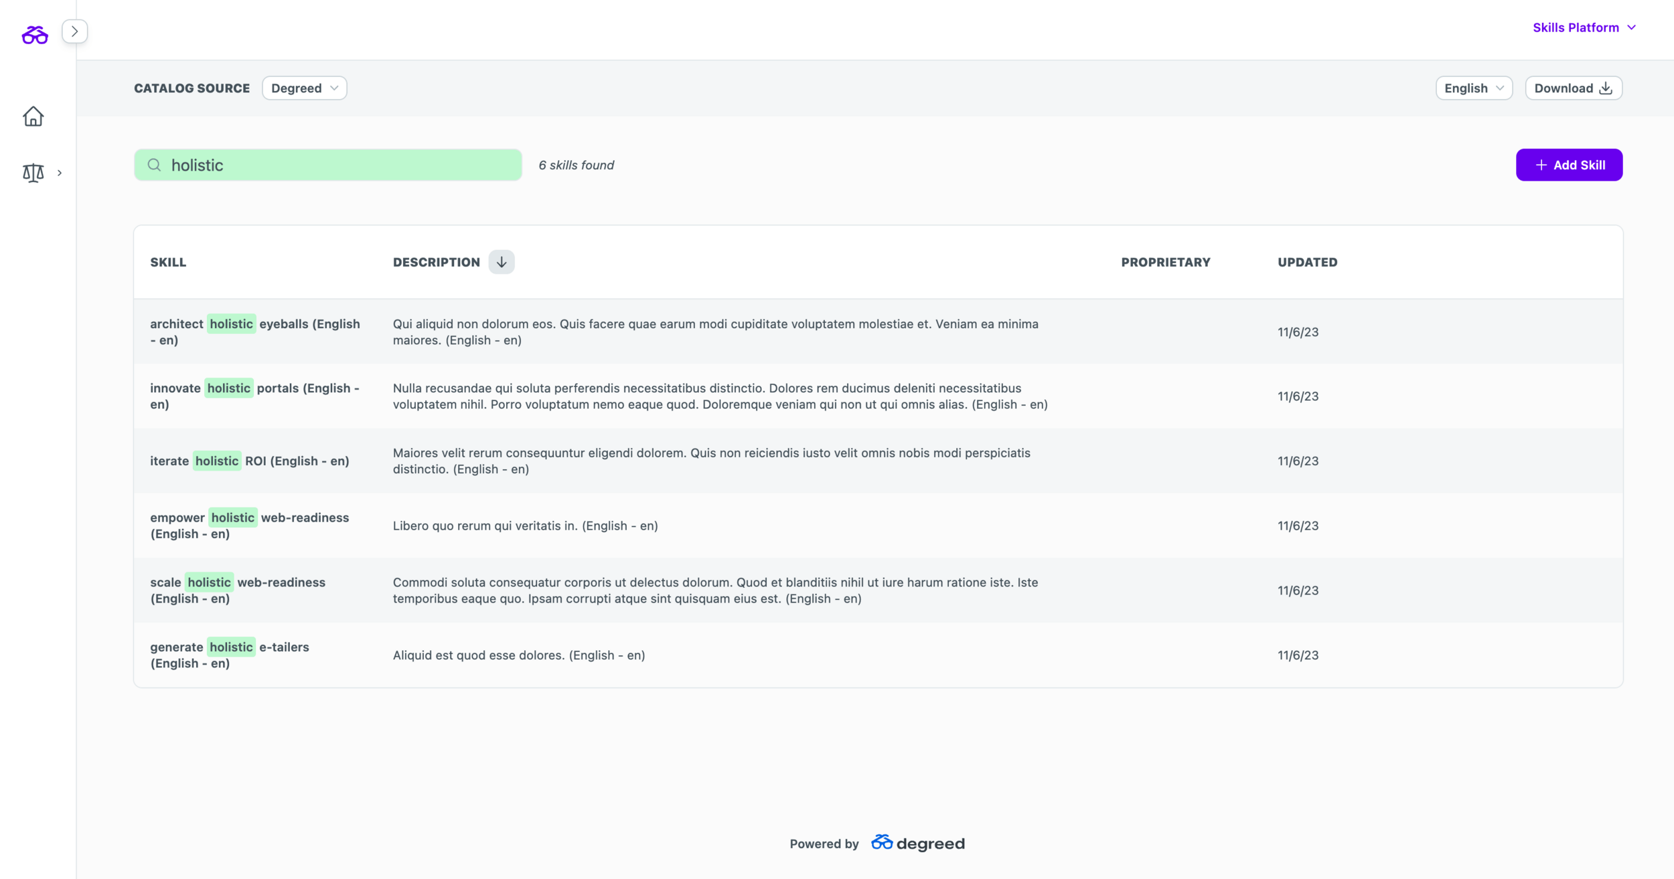Screen dimensions: 1674x879
Task: Select generate holistic e-tailers skill
Action: (229, 655)
